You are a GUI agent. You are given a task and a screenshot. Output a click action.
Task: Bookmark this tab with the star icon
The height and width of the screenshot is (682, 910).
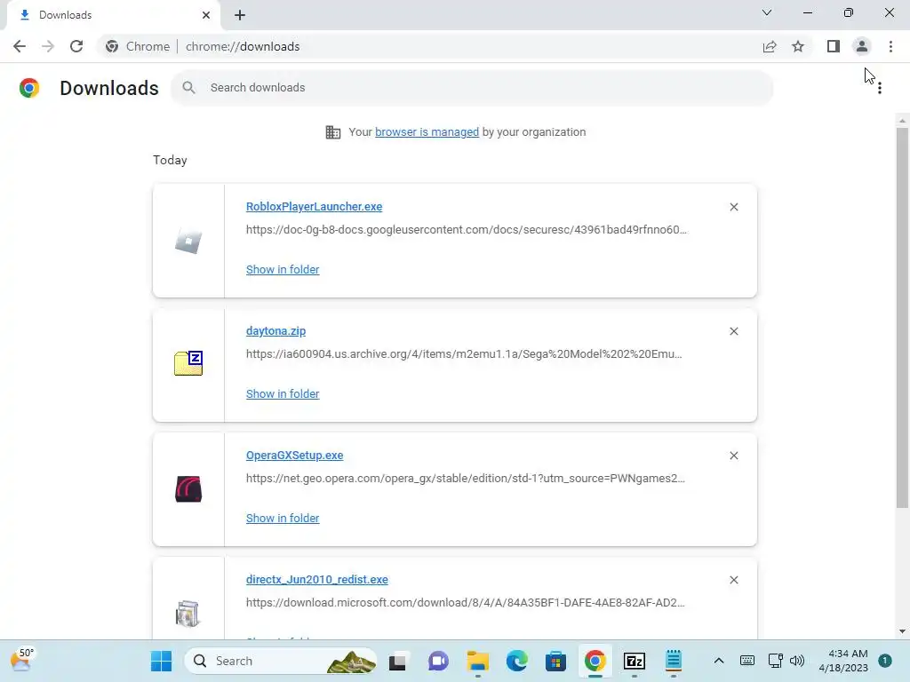pyautogui.click(x=798, y=46)
